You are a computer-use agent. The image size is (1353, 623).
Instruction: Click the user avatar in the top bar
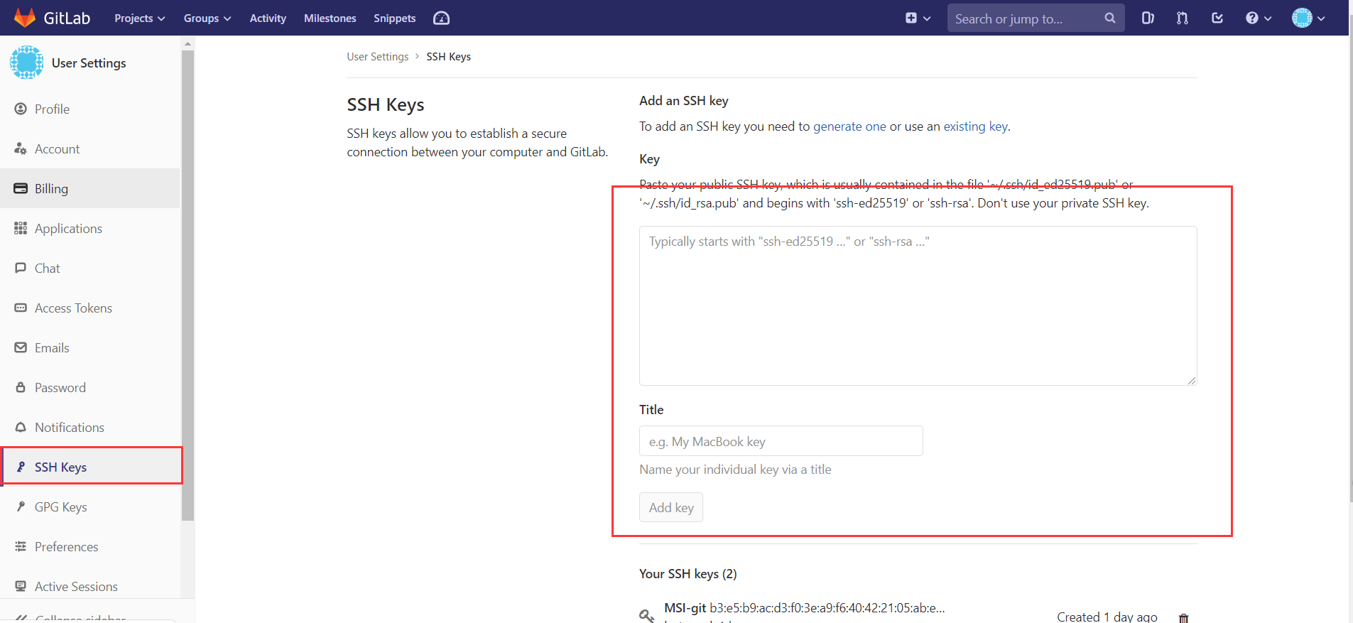click(x=1302, y=18)
